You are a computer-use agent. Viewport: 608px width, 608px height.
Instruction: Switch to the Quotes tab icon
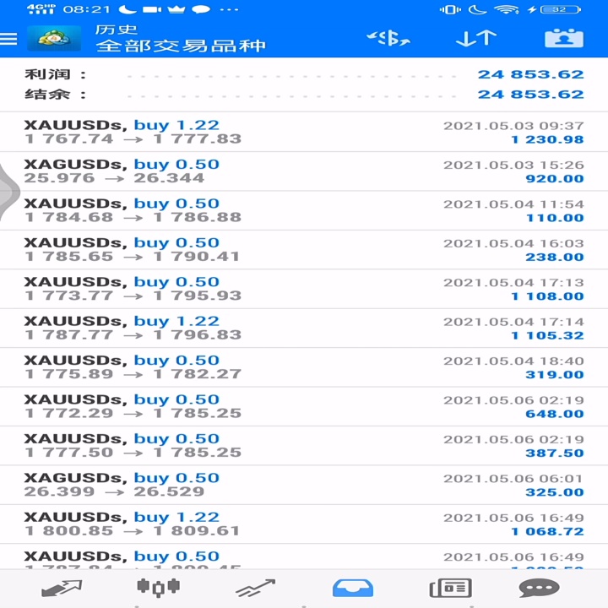62,588
